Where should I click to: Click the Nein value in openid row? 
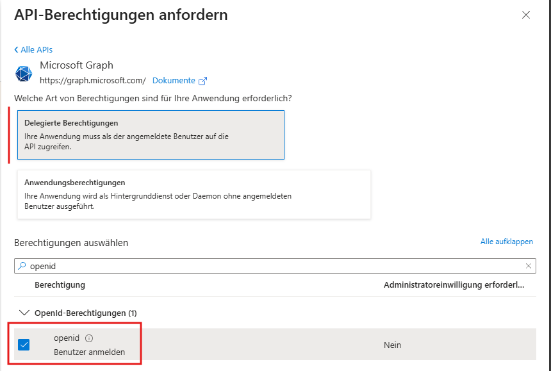coord(392,345)
